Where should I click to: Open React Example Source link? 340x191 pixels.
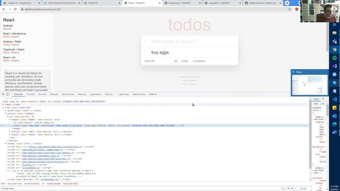point(7,29)
